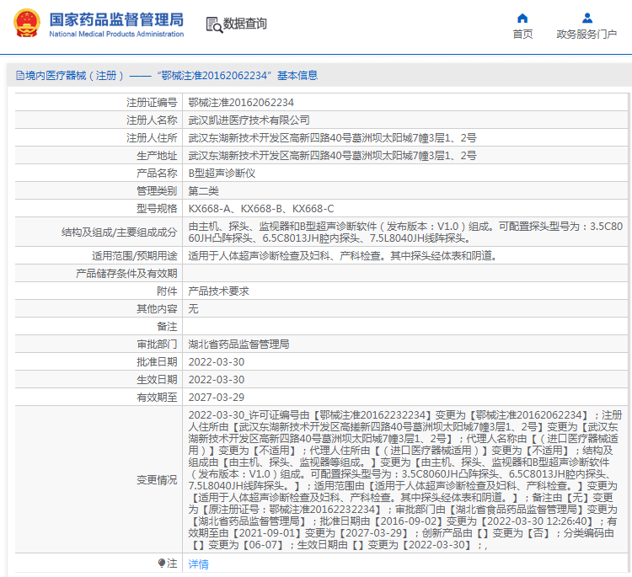Viewport: 632px width, 577px height.
Task: Click National Medical Products Administration subtitle
Action: [116, 35]
